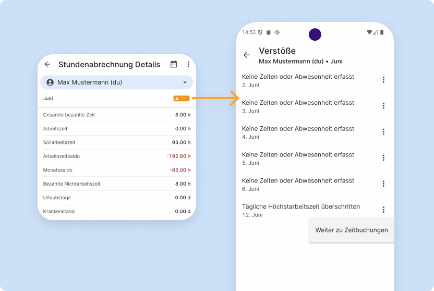Screen dimensions: 434x291
Task: Open three-dot menu for 3. Juni entry
Action: click(383, 106)
